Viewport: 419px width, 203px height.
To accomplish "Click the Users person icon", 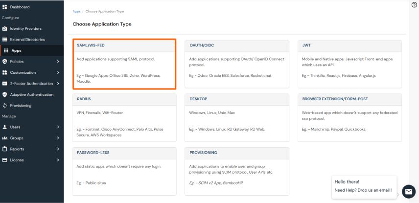I will (x=4, y=127).
